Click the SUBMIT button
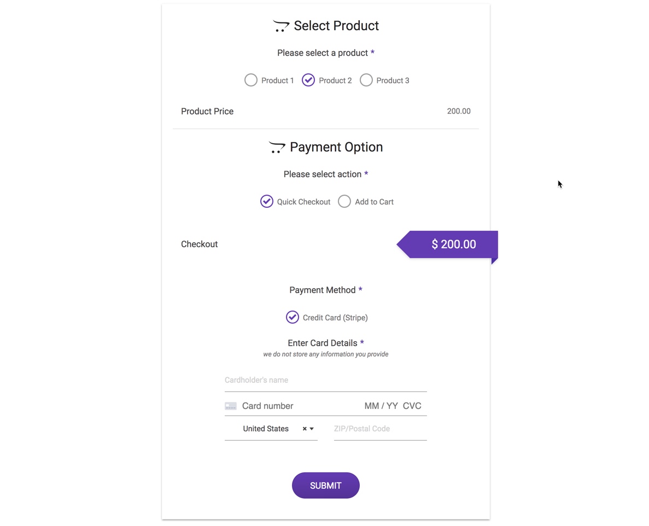This screenshot has width=649, height=526. [326, 486]
